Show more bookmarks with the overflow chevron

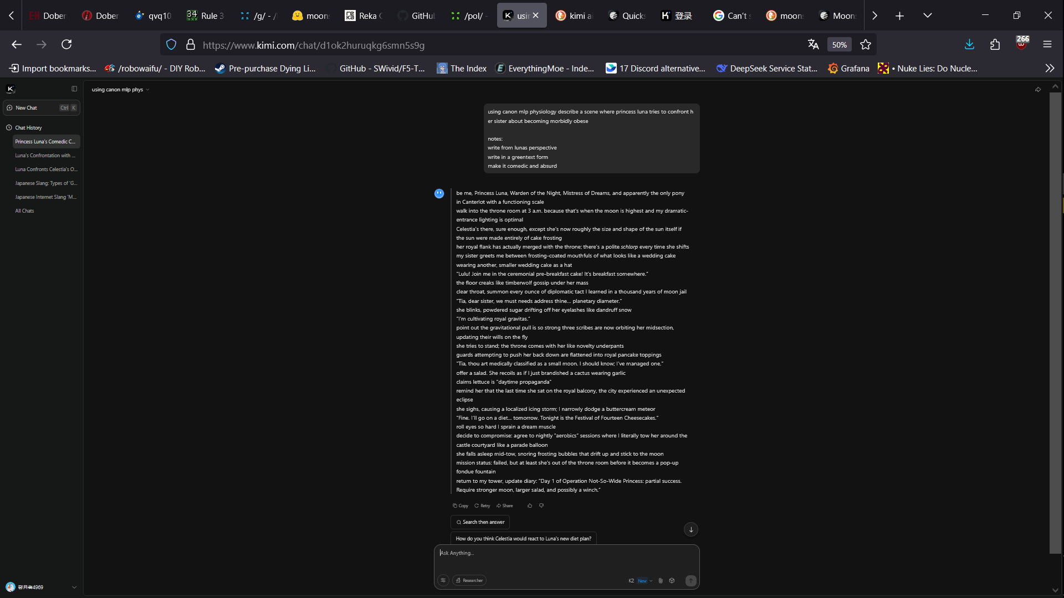point(1050,68)
